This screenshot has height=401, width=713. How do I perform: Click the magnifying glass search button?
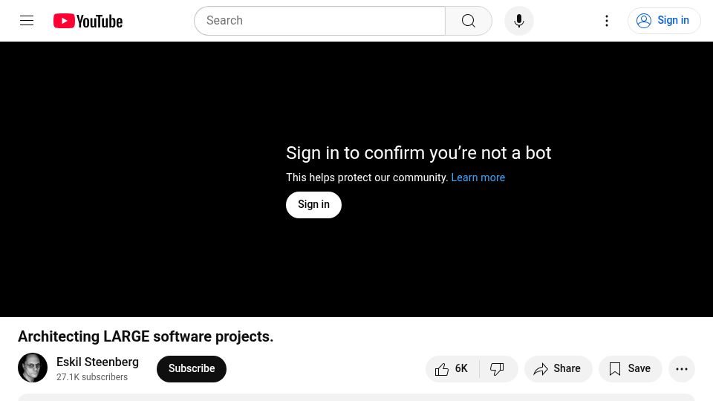point(469,21)
